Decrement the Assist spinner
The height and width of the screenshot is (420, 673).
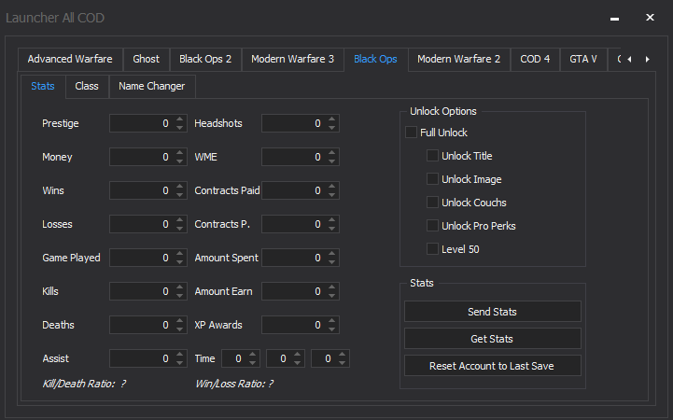click(180, 363)
